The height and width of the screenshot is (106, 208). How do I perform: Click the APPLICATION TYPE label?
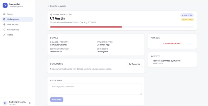105,42
